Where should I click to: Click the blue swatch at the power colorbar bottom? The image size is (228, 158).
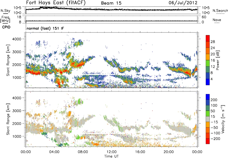[208, 82]
